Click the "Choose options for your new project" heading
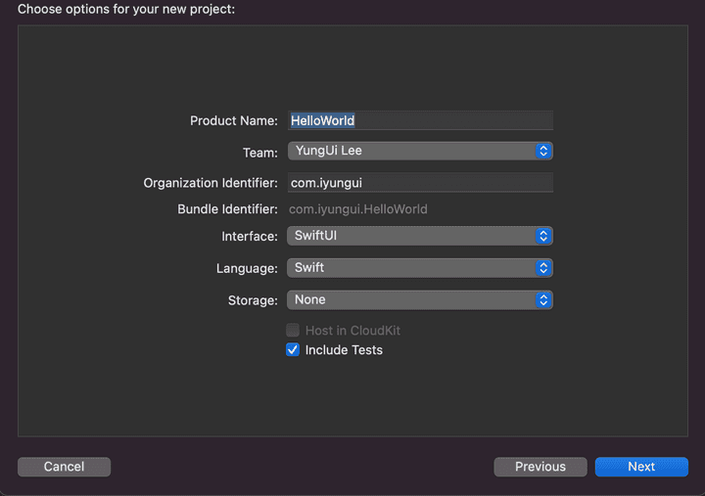 tap(126, 10)
